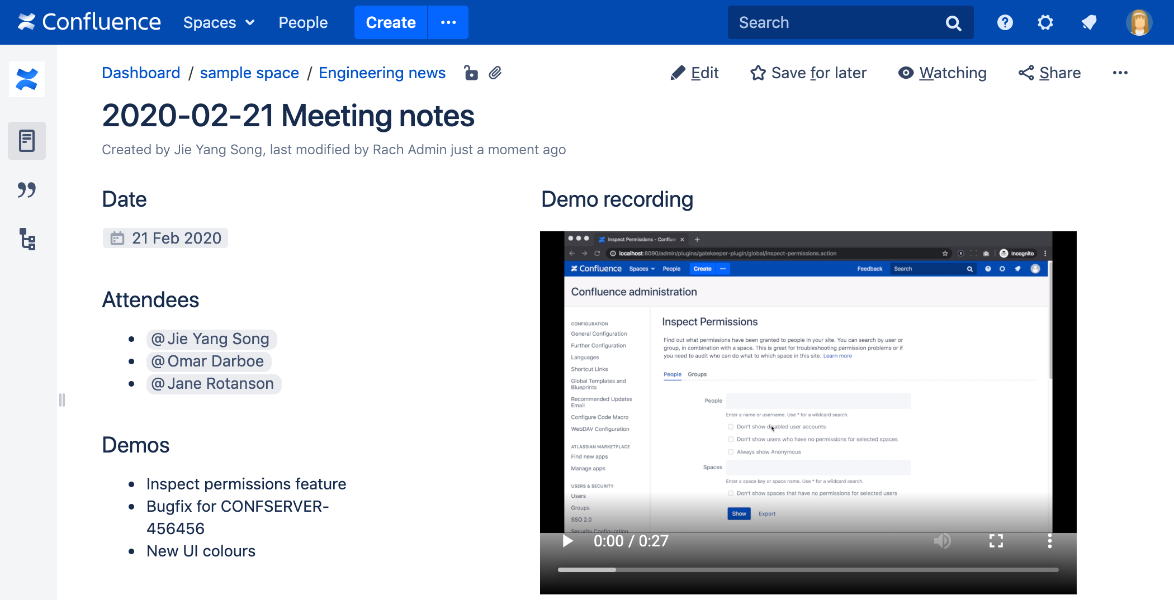
Task: Toggle Watching for this page
Action: tap(943, 73)
